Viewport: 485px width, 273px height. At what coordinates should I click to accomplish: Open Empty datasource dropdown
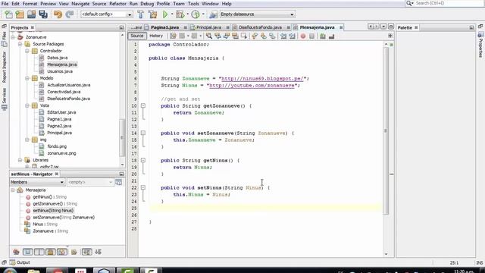click(257, 14)
